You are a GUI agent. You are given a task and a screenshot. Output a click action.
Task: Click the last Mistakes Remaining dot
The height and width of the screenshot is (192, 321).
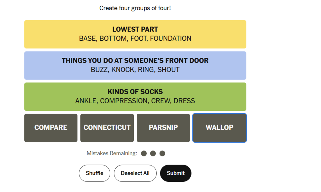[x=162, y=154]
